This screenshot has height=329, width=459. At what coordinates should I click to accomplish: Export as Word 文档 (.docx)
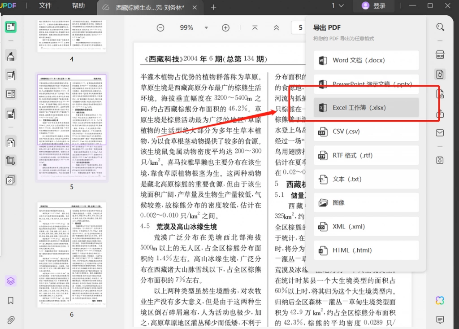point(366,60)
